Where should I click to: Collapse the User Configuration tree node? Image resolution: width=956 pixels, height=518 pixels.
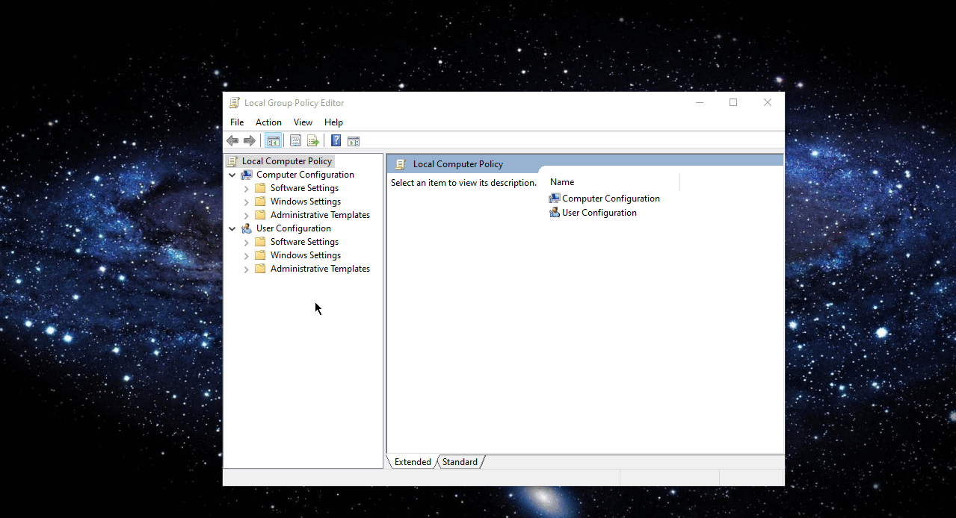click(x=232, y=228)
